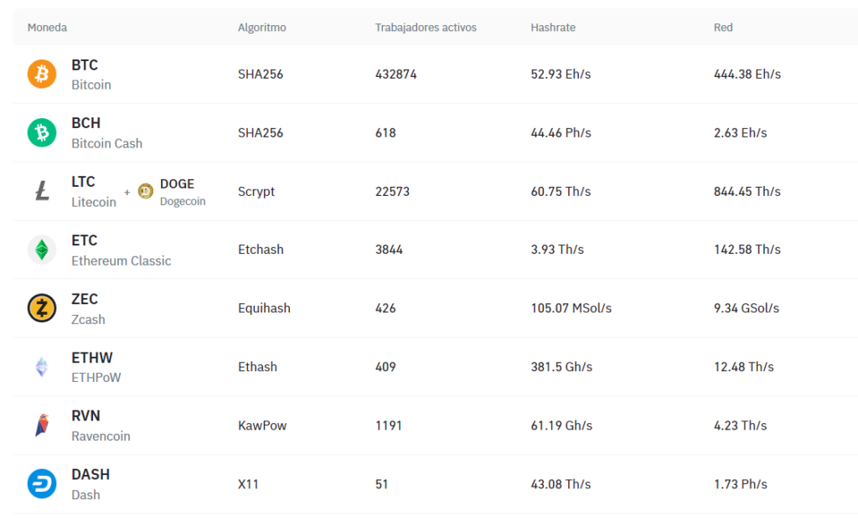Click the orange Bitcoin coin icon

[42, 74]
